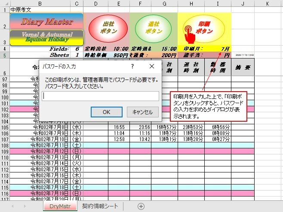Click the 12:58 time cell
Image resolution: width=283 pixels, height=212 pixels.
coord(119,139)
